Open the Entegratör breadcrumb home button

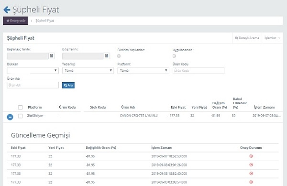16,21
